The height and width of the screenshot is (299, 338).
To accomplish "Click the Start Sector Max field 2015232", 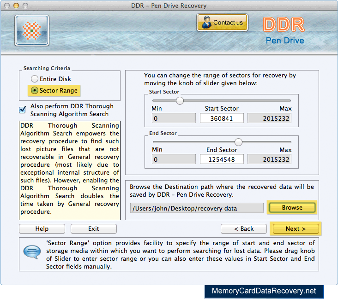I will 270,118.
